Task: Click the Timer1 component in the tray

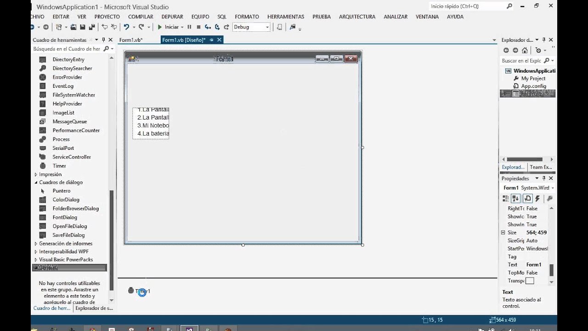Action: (139, 291)
